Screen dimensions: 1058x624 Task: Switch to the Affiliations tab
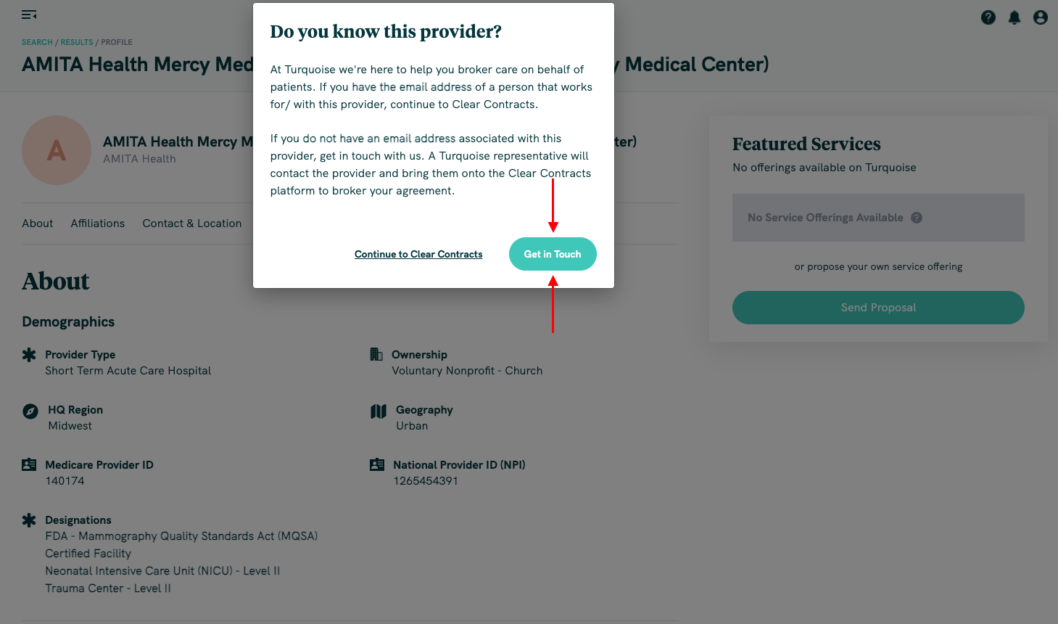click(98, 223)
